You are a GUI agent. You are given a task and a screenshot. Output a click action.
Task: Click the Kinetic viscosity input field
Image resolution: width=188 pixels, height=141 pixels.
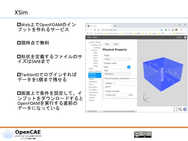point(116,95)
